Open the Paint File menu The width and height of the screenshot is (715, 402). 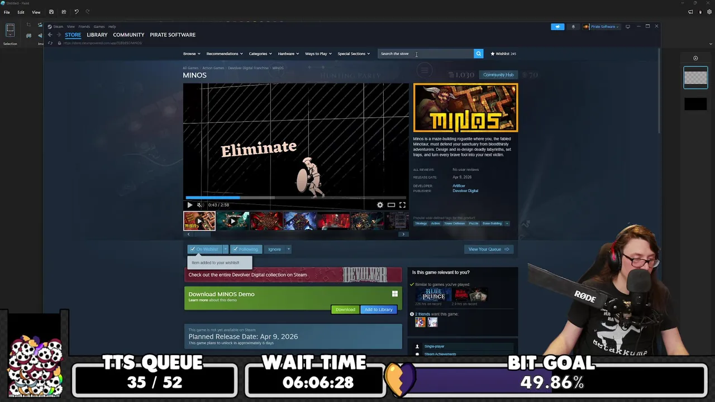click(x=7, y=12)
